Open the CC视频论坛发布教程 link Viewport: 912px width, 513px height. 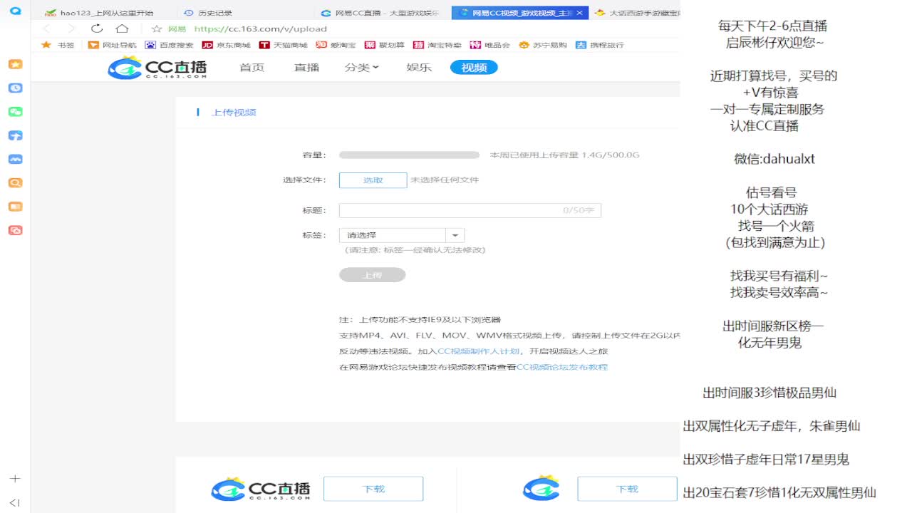[x=562, y=367]
